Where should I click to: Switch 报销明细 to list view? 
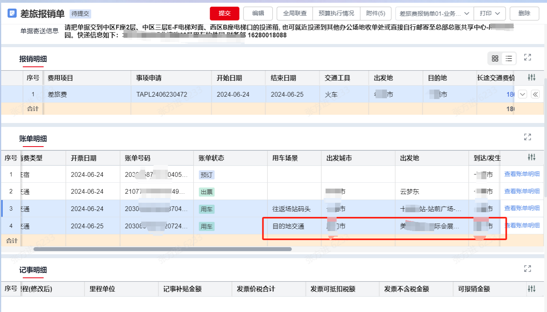tap(509, 59)
